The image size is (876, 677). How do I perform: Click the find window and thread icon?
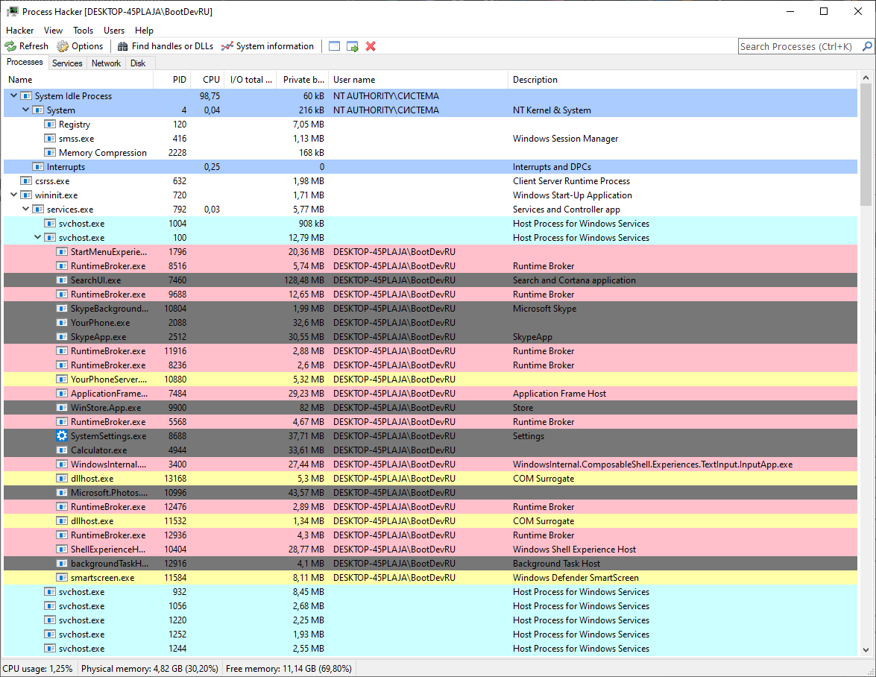point(353,46)
